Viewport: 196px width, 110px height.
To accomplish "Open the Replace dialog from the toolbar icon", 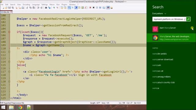I will pyautogui.click(x=49, y=8).
